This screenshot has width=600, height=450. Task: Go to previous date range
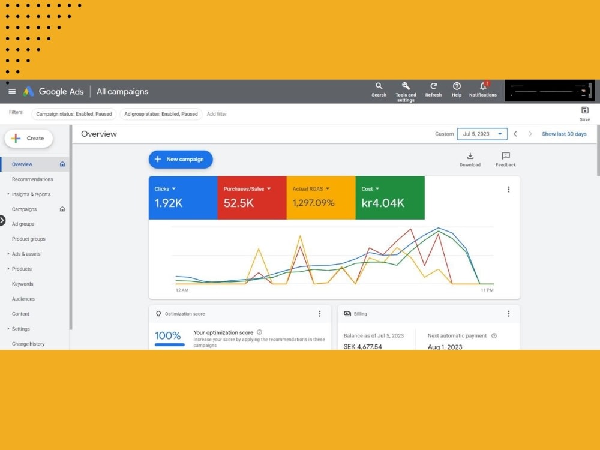[x=515, y=134]
